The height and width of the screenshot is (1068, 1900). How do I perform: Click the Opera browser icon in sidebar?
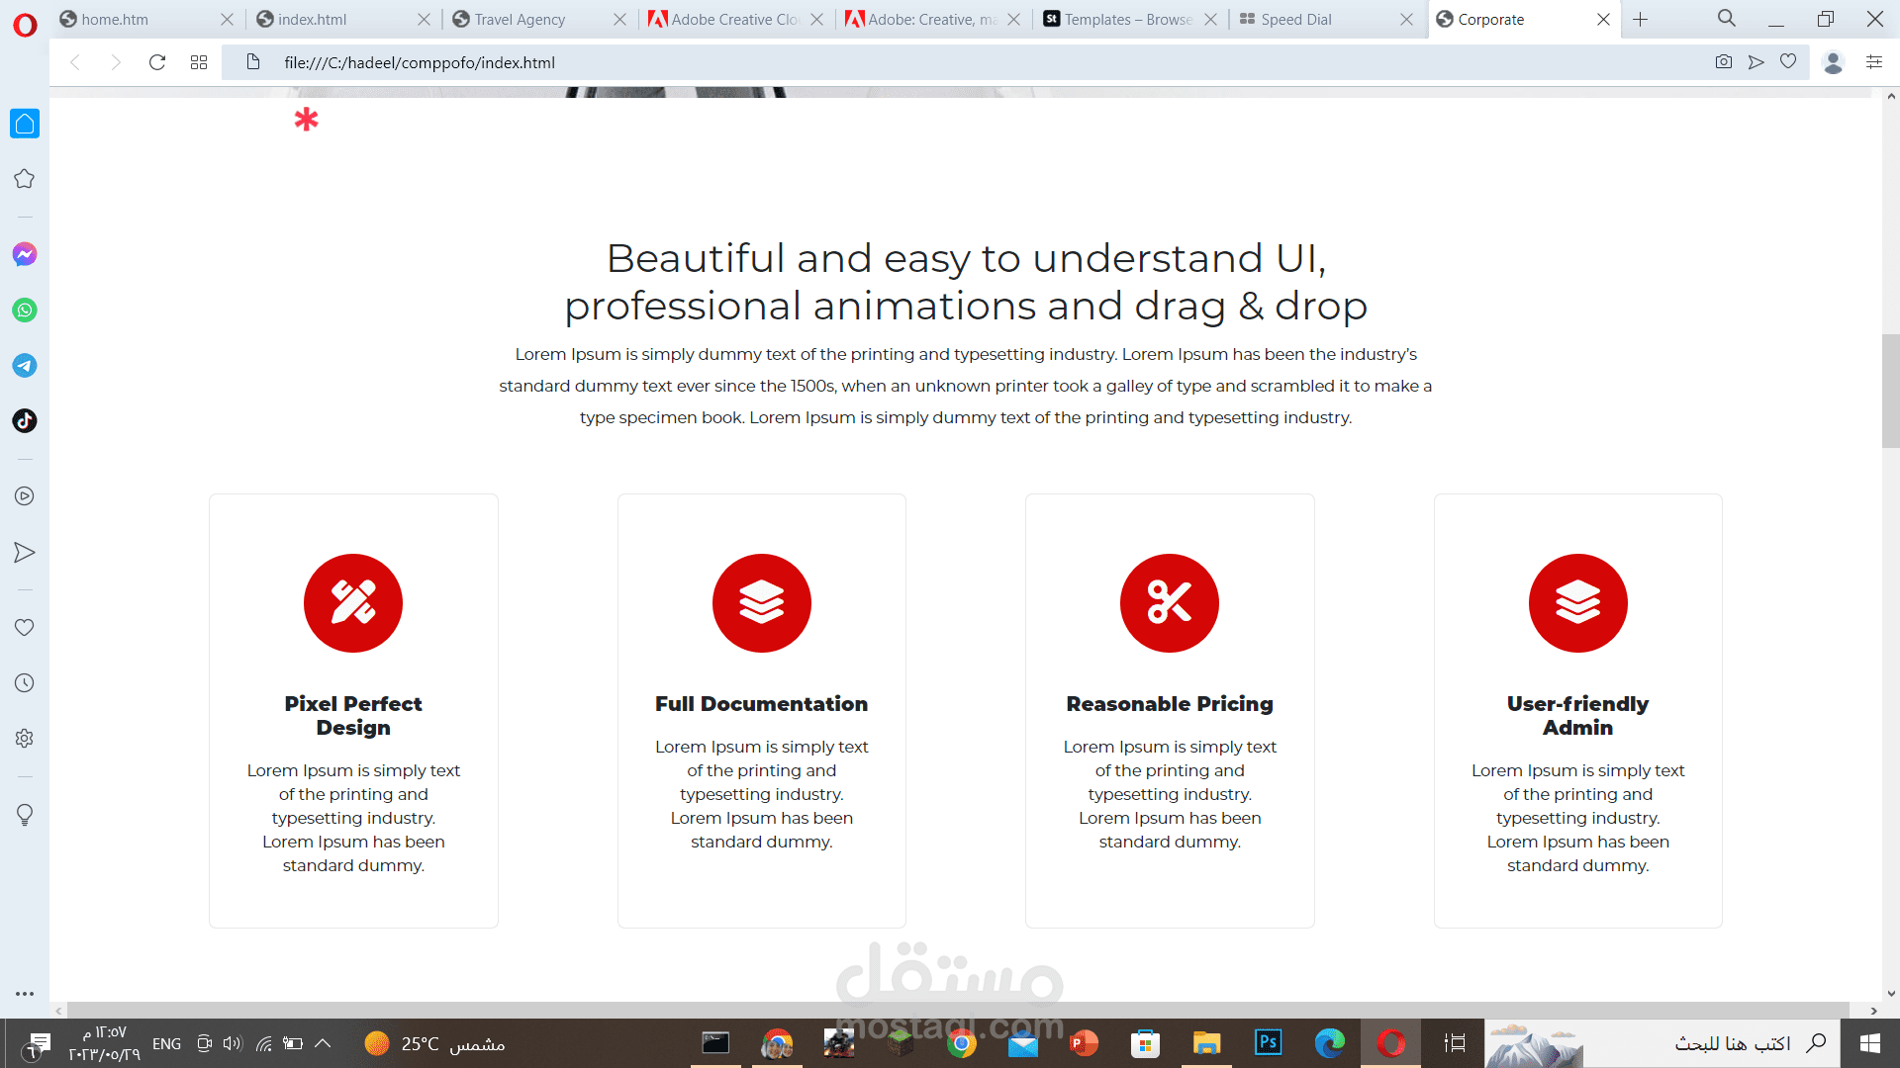(x=25, y=18)
